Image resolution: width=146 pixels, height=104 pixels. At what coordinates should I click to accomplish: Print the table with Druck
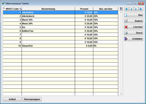click(x=134, y=33)
